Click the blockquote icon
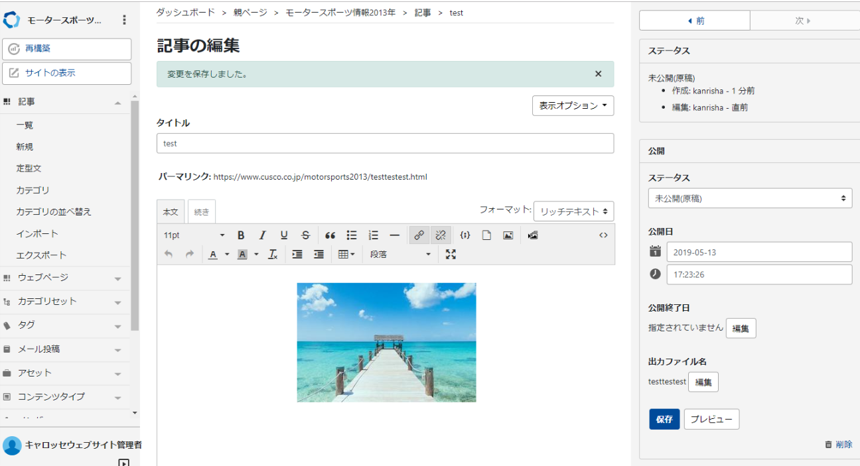 point(330,235)
